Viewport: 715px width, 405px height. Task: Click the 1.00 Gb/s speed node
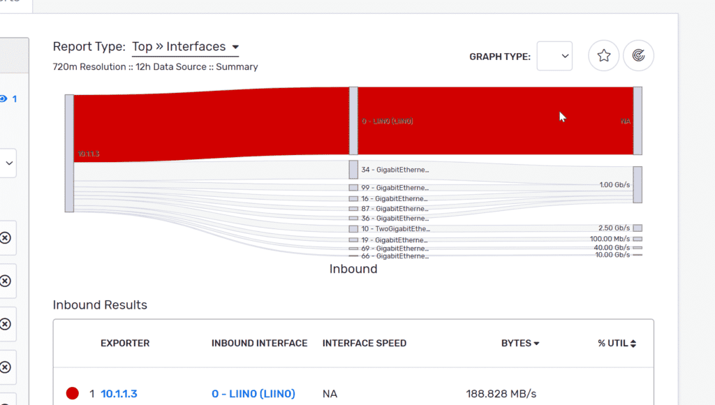pos(637,185)
